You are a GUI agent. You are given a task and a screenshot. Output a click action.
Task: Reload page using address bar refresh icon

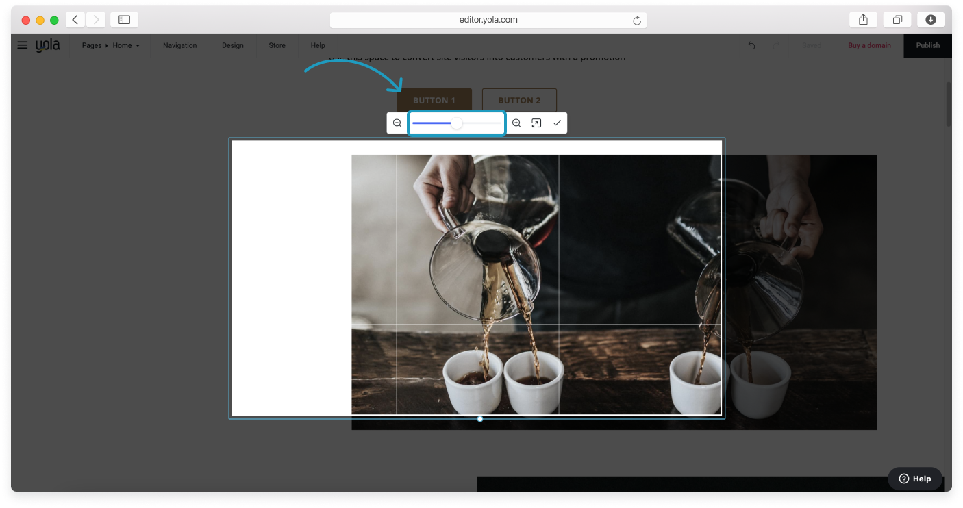[637, 21]
